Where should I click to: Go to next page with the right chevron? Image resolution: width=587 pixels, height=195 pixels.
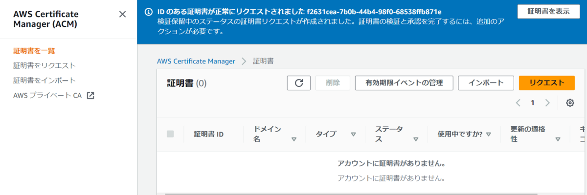tap(547, 103)
